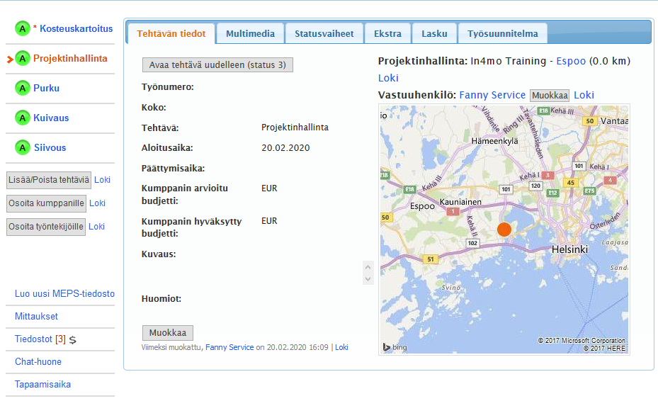The height and width of the screenshot is (418, 658).
Task: Click the green A icon beside Kuivaus
Action: [23, 118]
